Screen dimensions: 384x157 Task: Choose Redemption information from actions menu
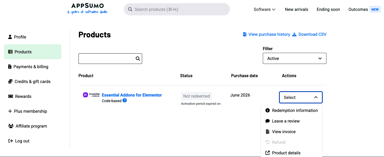(x=292, y=110)
